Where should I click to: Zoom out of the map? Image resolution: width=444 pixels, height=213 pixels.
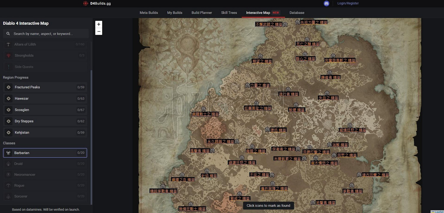pos(99,31)
